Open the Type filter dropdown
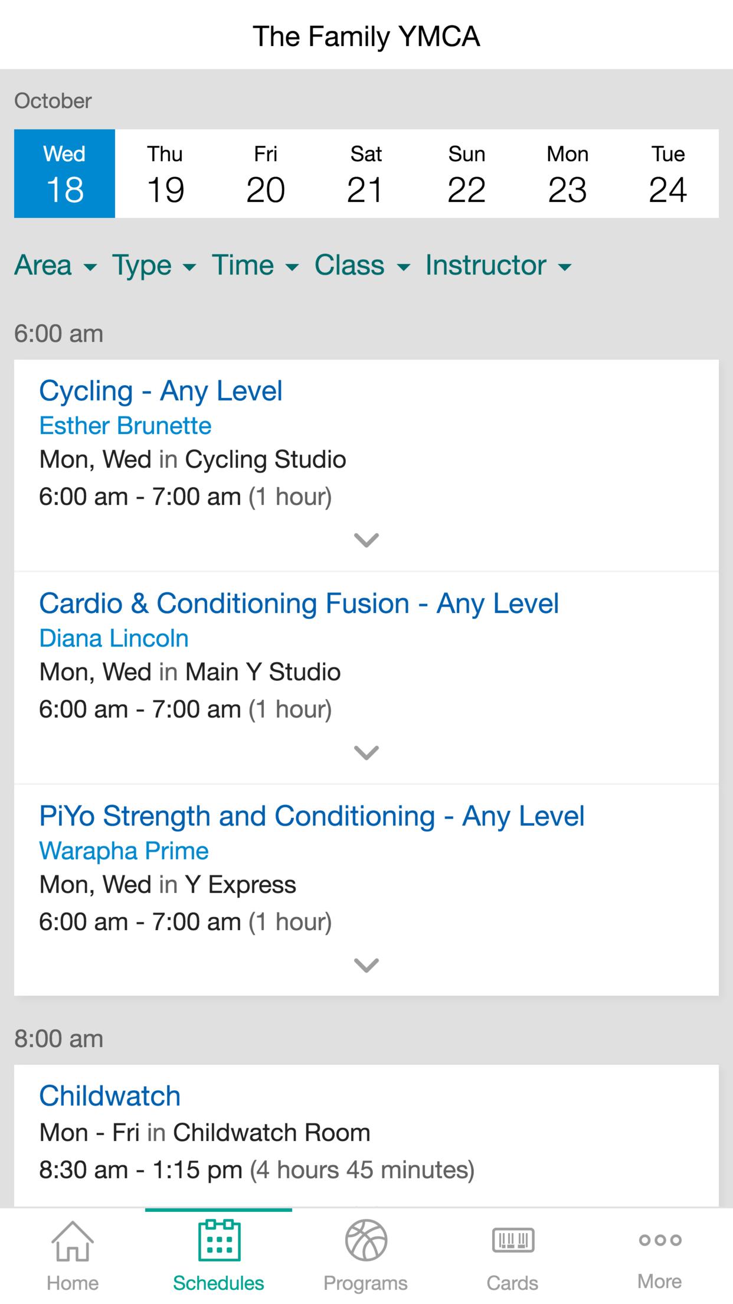 [154, 265]
